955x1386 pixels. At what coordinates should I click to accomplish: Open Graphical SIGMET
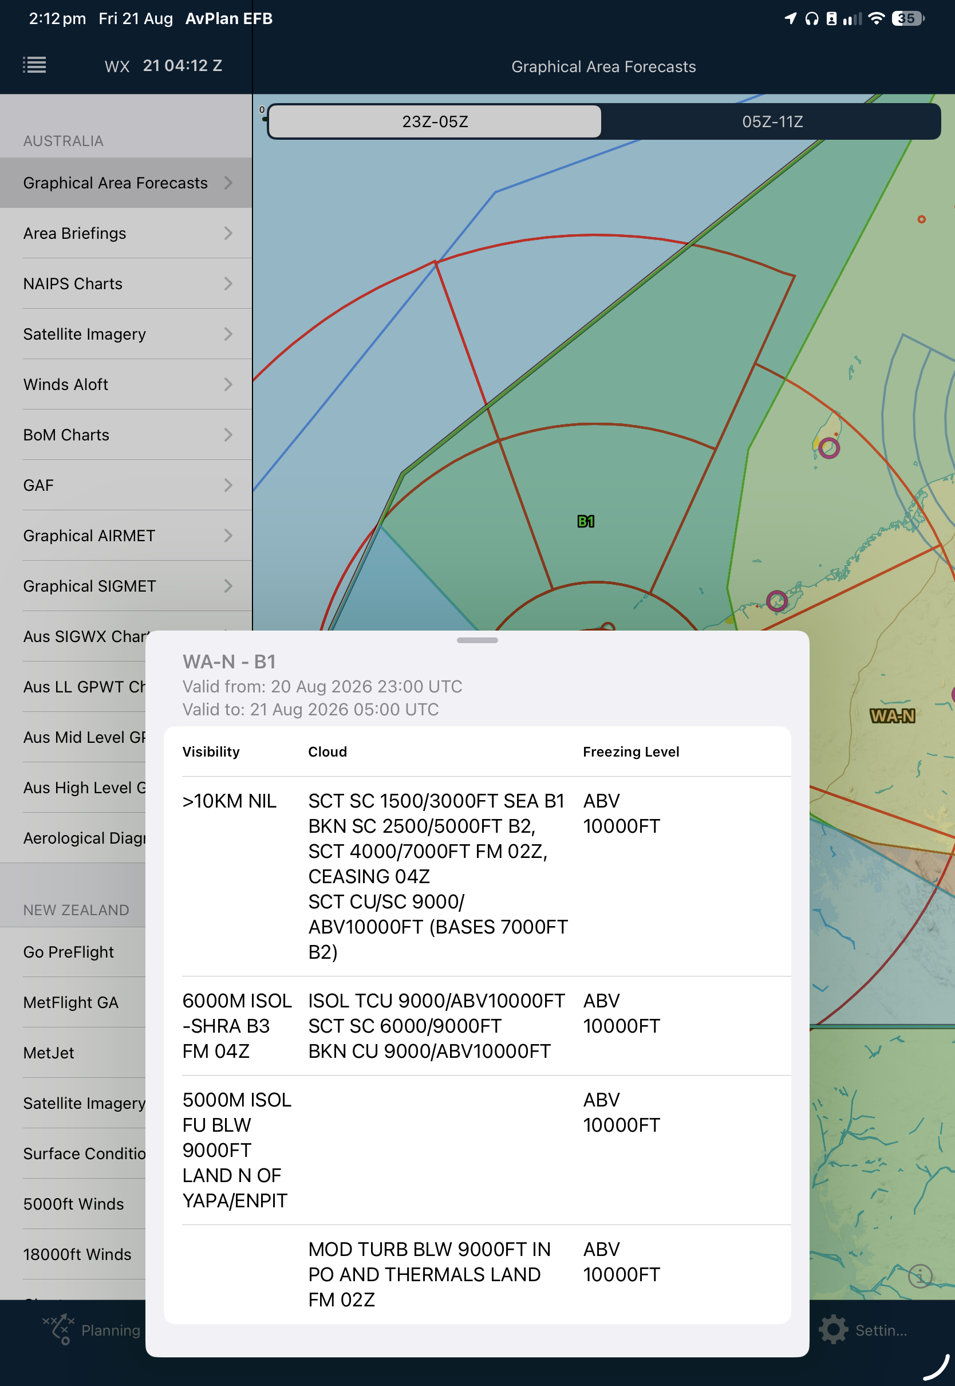pos(125,586)
